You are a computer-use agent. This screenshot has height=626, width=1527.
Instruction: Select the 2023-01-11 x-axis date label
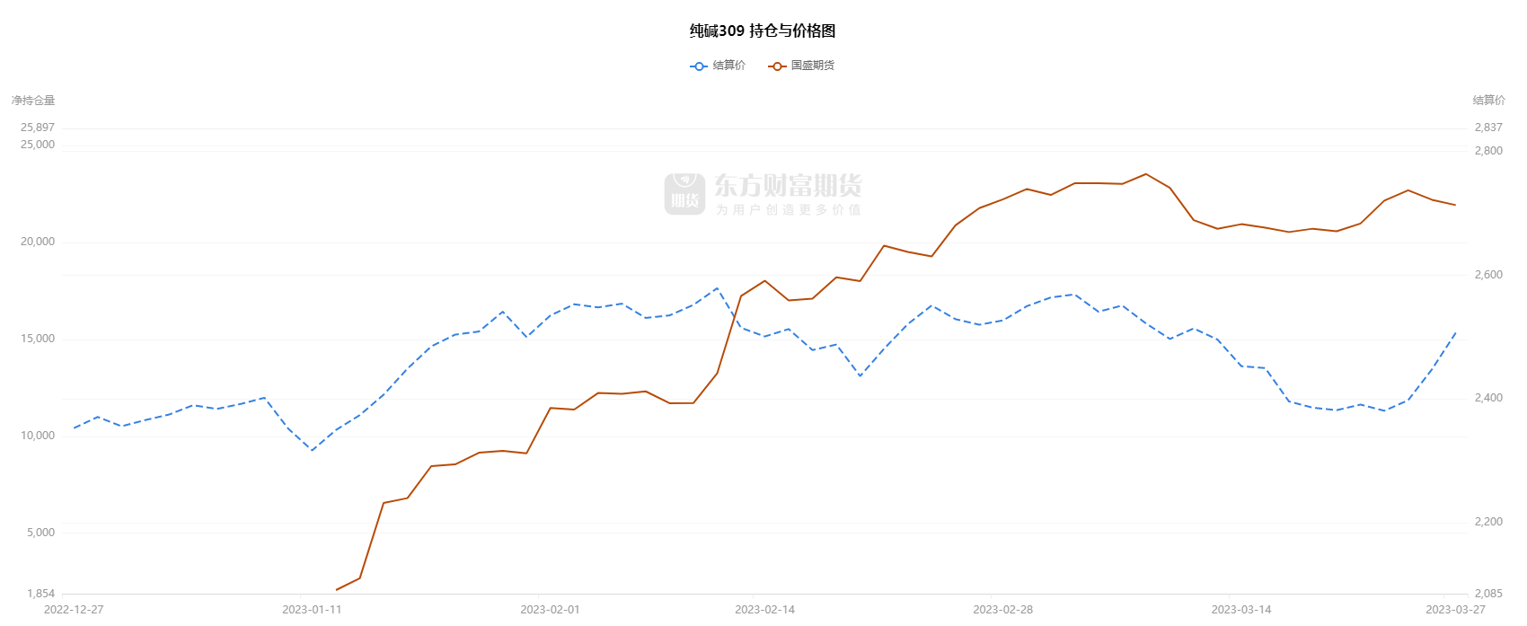(312, 610)
